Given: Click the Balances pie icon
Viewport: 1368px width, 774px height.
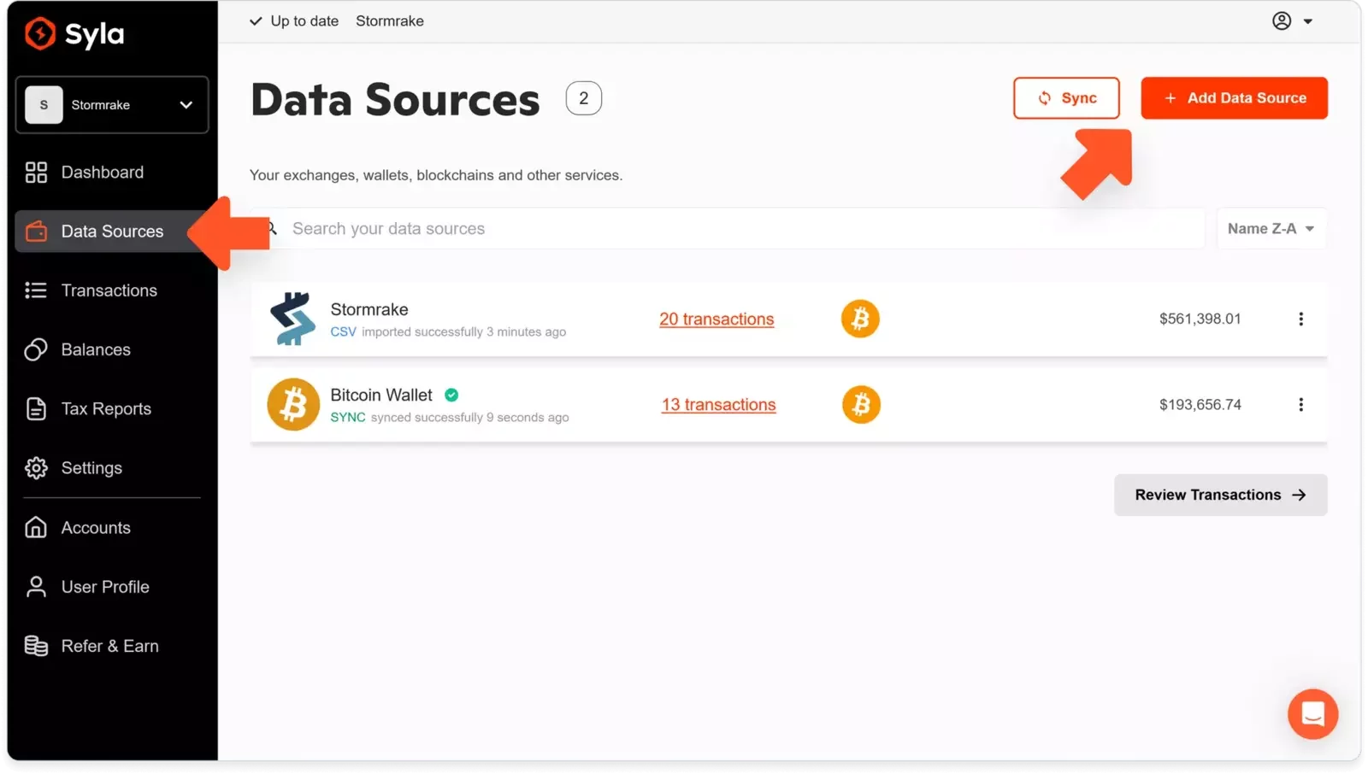Looking at the screenshot, I should (36, 349).
